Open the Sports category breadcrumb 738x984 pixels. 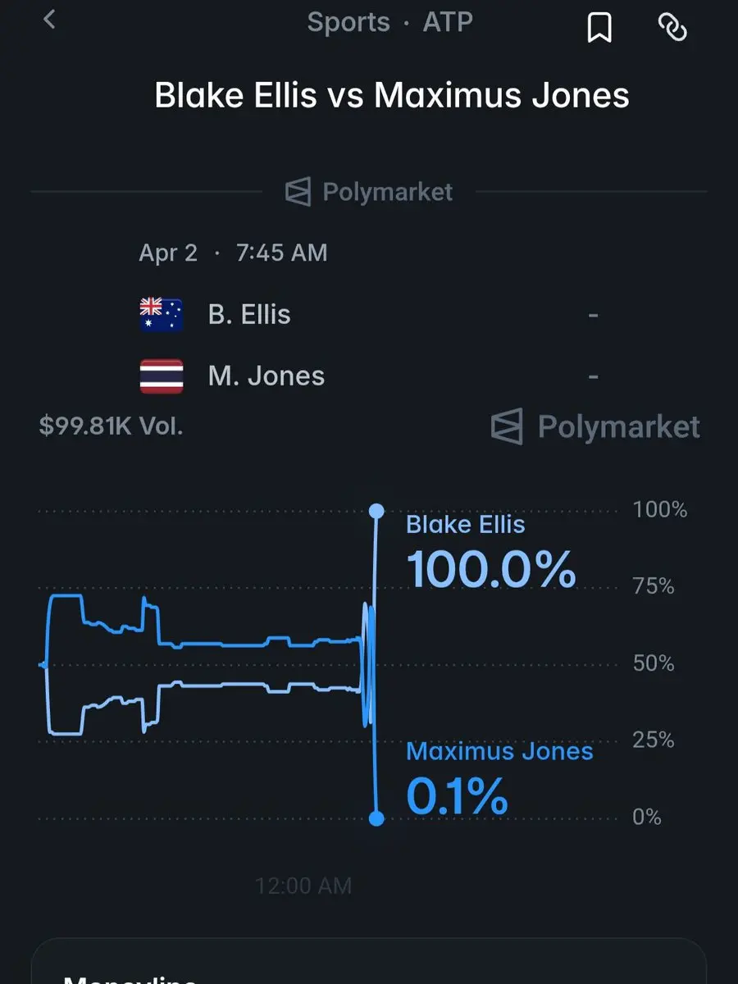click(348, 22)
